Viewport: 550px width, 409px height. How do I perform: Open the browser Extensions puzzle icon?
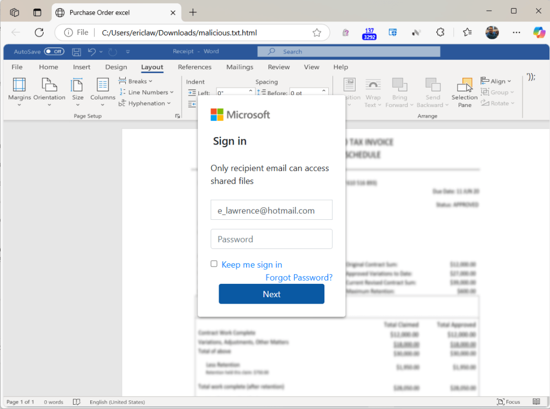(440, 32)
